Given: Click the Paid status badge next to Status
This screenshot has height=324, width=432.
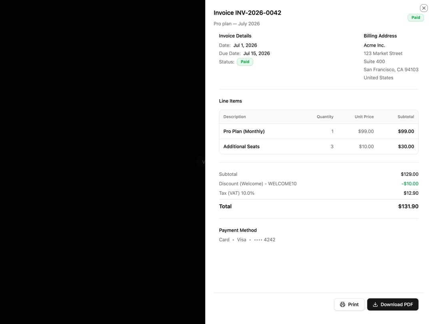Looking at the screenshot, I should pyautogui.click(x=245, y=62).
